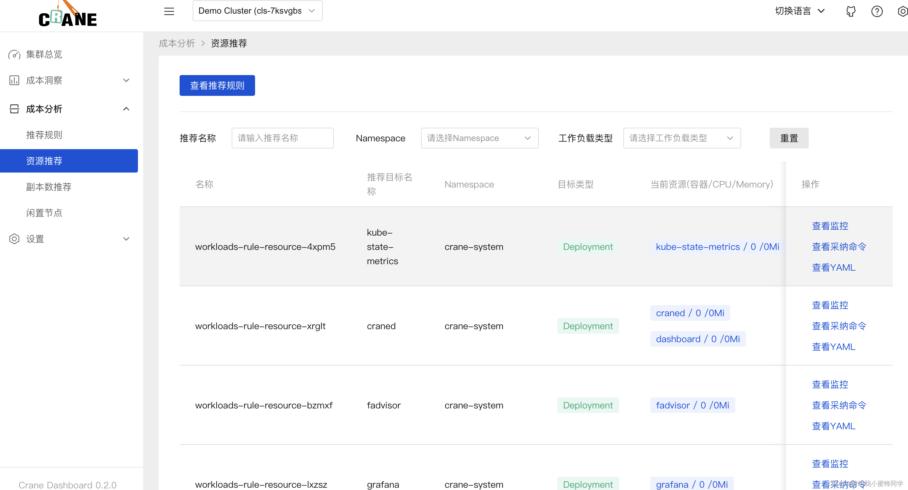The width and height of the screenshot is (908, 490).
Task: Open the GitHub icon link
Action: coord(851,11)
